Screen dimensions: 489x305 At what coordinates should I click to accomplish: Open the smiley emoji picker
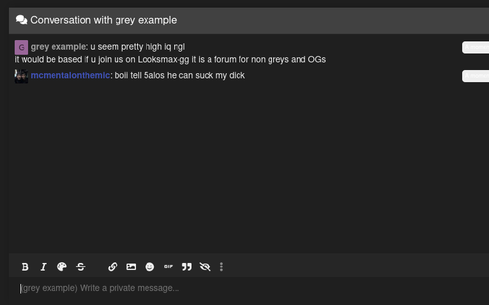click(x=149, y=267)
